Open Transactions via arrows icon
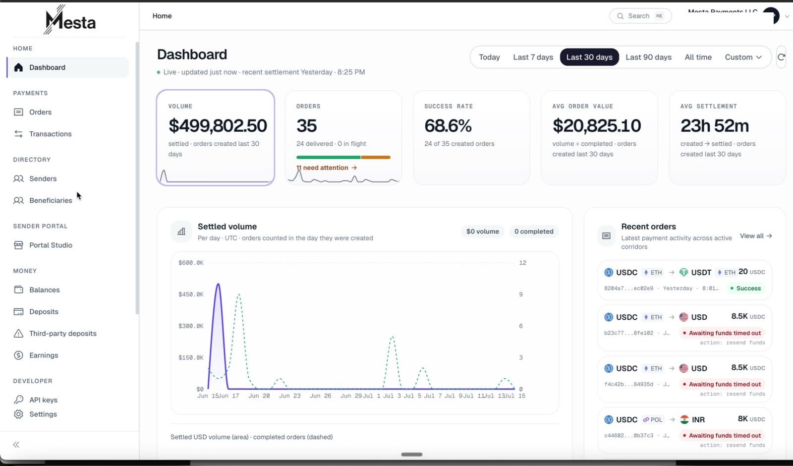793x466 pixels. pos(18,134)
